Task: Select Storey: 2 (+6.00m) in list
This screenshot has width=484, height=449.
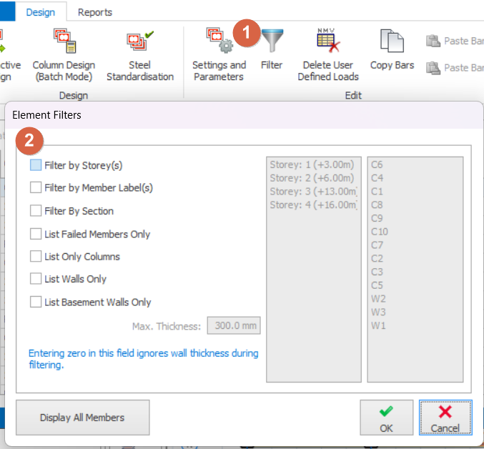Action: (312, 178)
